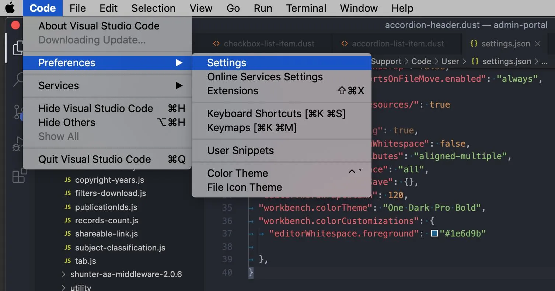Open the Terminal menu in menu bar
The height and width of the screenshot is (291, 555).
point(306,8)
